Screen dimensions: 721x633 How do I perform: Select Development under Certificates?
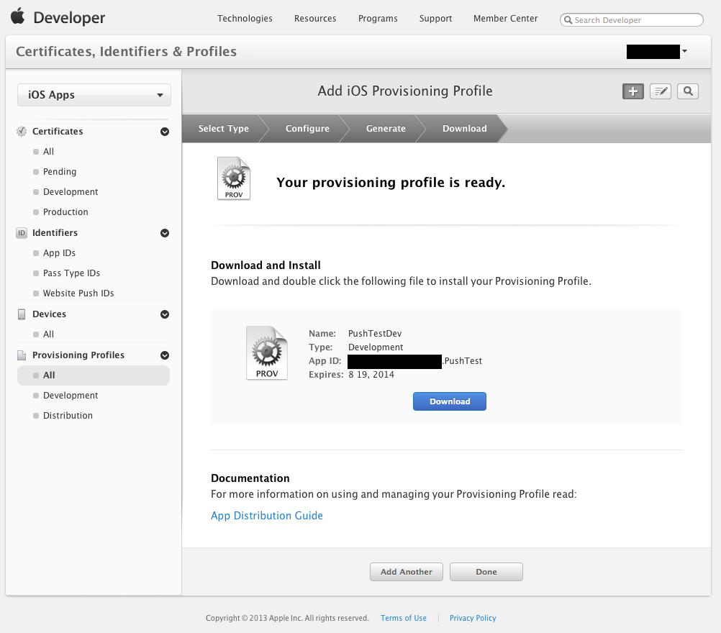click(71, 191)
